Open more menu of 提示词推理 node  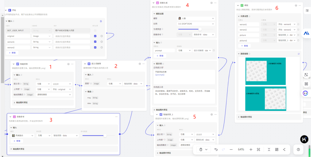point(143,64)
